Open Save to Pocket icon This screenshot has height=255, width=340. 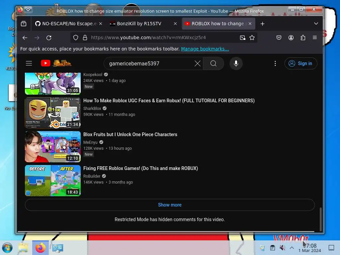pos(279,38)
